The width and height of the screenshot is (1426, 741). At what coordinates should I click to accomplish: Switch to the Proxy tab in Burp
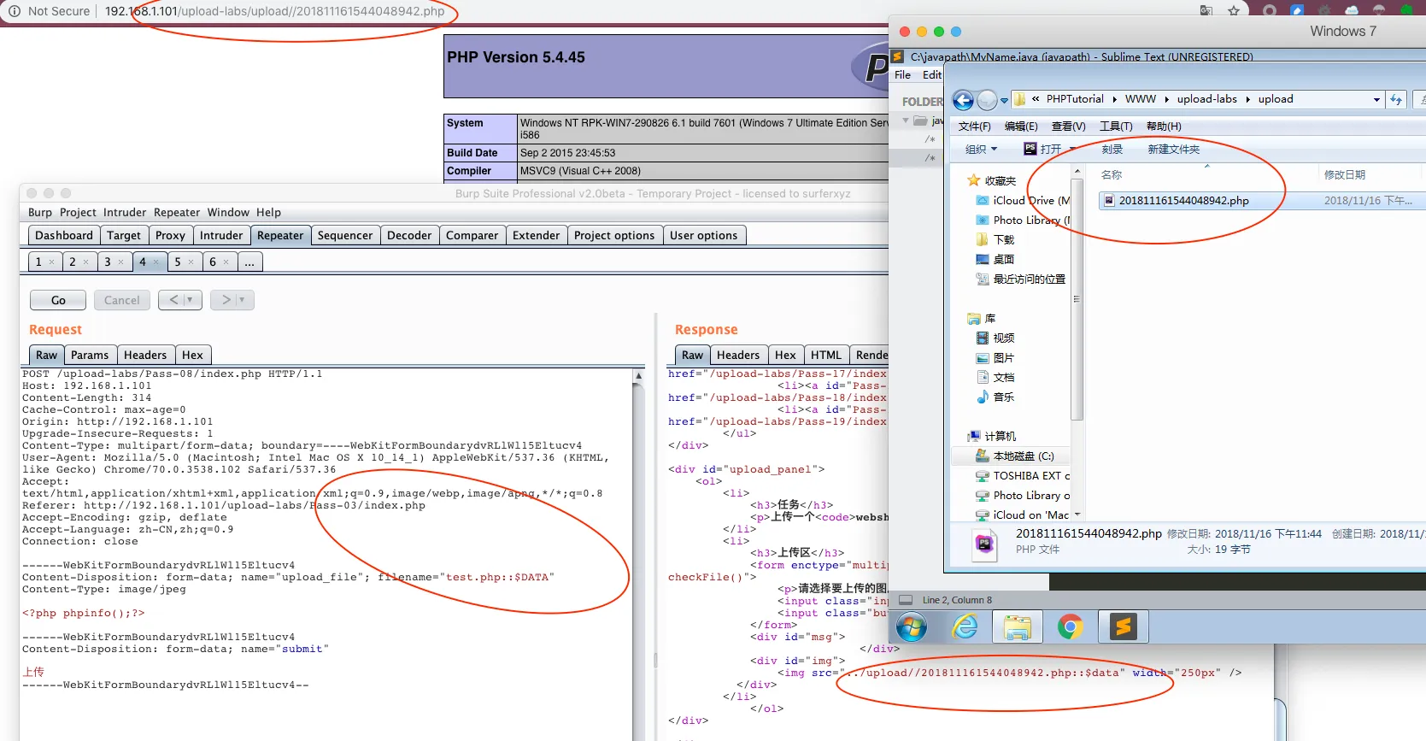coord(170,235)
